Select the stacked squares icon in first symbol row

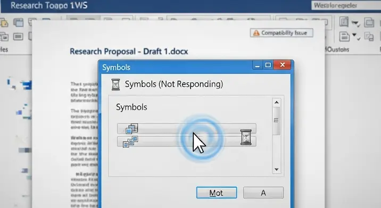tap(132, 129)
